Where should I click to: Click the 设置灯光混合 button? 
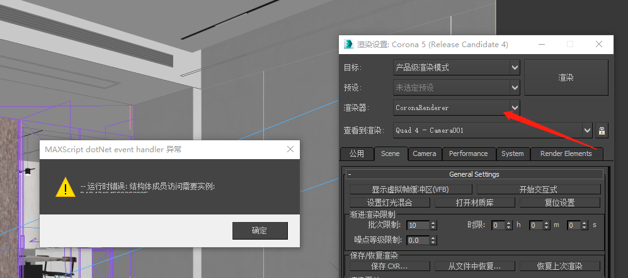(x=390, y=203)
